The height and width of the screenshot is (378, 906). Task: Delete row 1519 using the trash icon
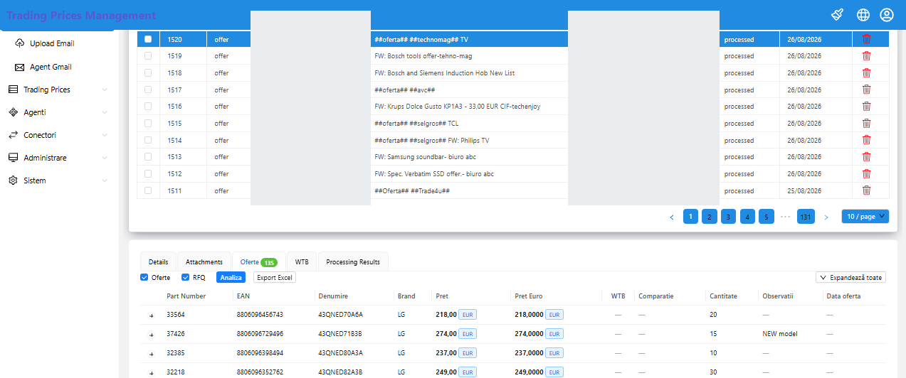point(866,56)
